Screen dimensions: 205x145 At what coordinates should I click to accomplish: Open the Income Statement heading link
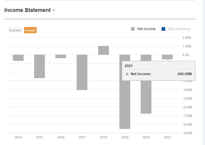point(28,10)
